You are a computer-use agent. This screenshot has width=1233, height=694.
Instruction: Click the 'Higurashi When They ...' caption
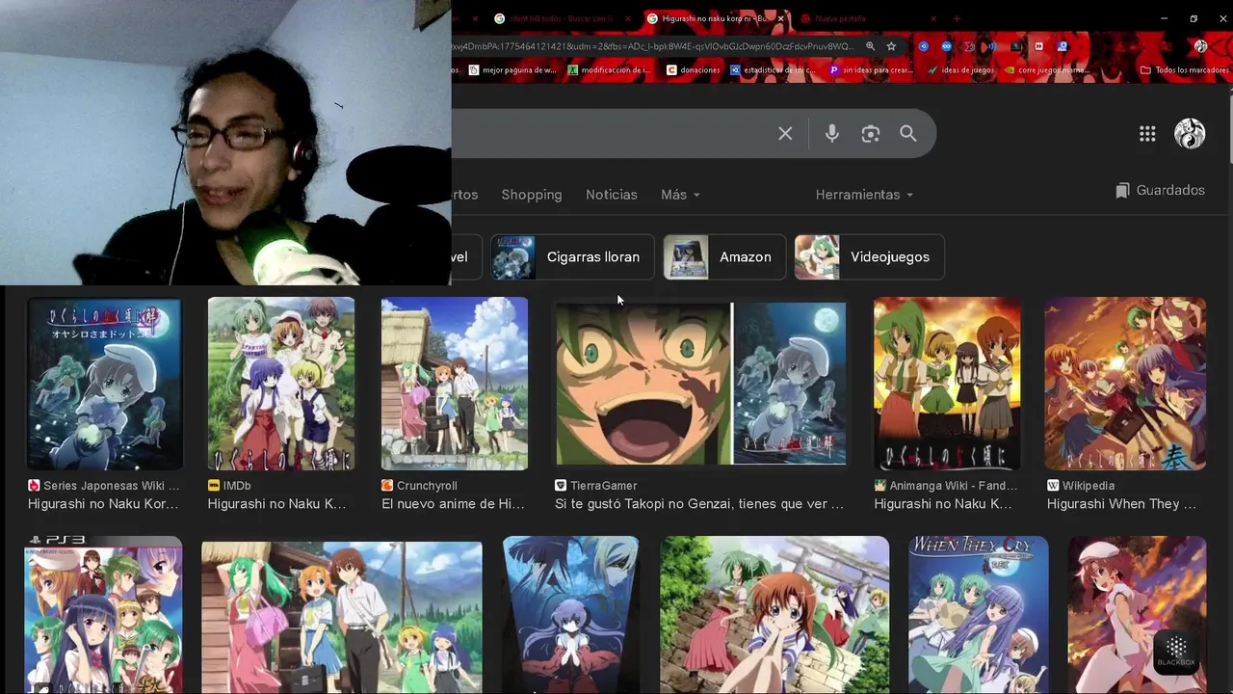click(1121, 504)
